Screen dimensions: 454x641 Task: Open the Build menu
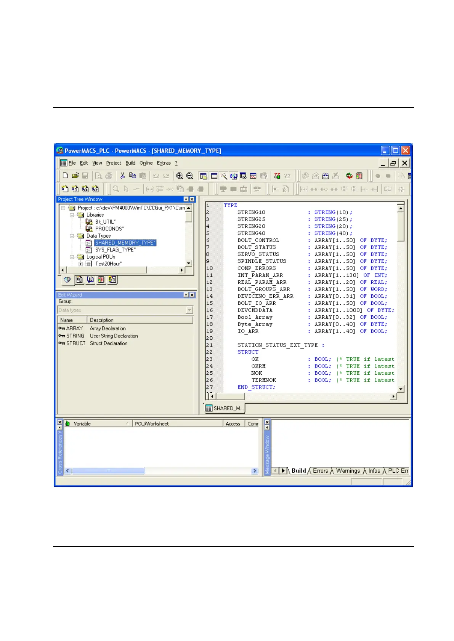click(130, 163)
